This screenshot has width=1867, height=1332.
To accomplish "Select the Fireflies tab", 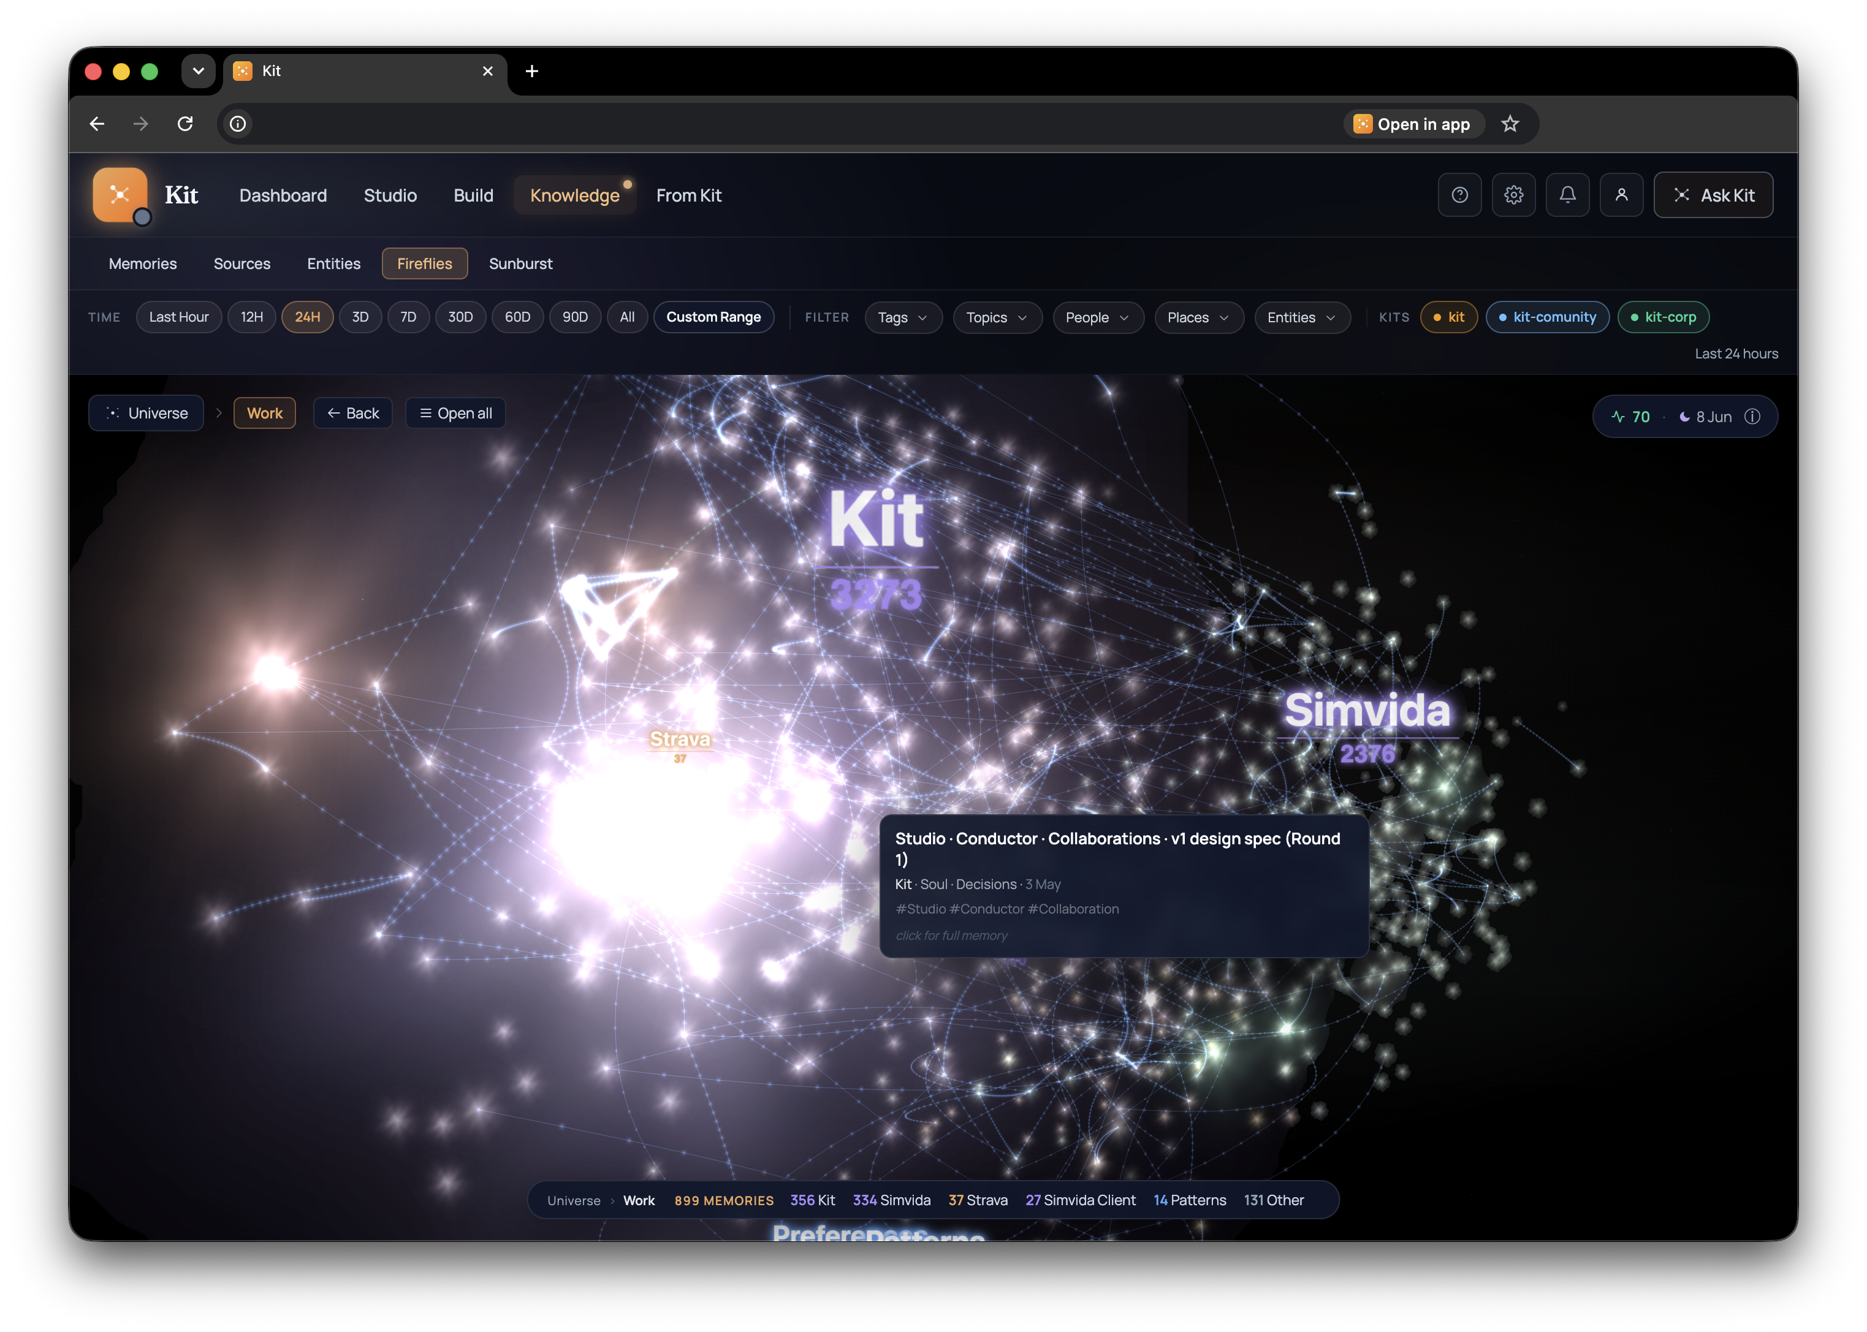I will [425, 263].
